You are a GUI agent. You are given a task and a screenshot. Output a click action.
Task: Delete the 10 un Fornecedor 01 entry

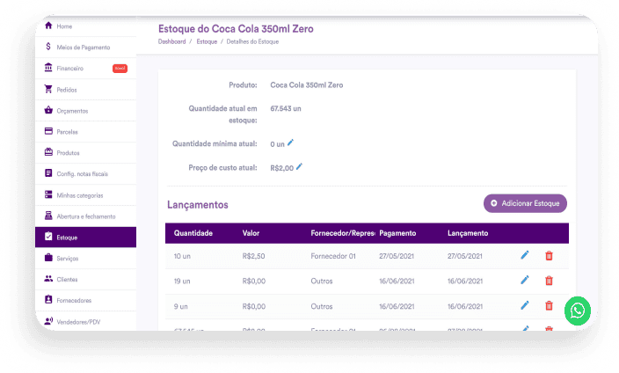pos(549,256)
